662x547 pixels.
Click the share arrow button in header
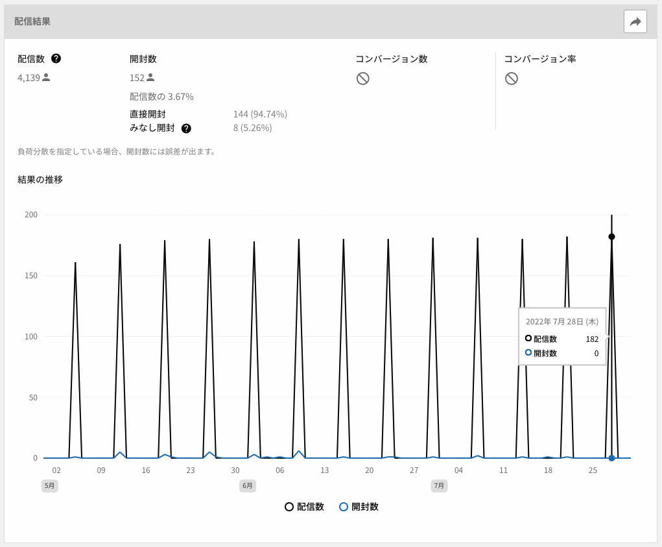pos(635,21)
